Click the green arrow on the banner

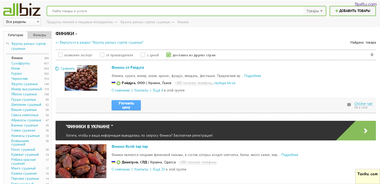(365, 131)
